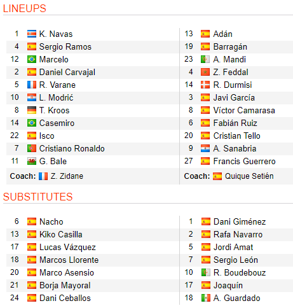The width and height of the screenshot is (293, 308).
Task: Click Germany flag beside T. Kroos
Action: (32, 110)
